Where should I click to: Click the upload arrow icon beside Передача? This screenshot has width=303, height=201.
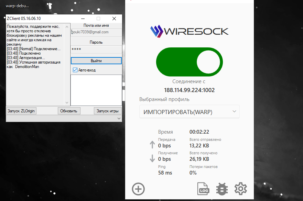[152, 145]
